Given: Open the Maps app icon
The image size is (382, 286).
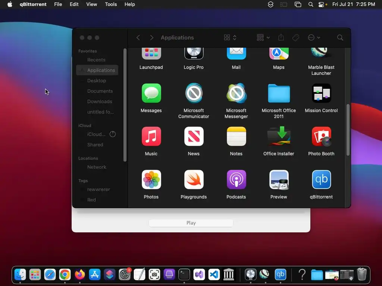Looking at the screenshot, I should 279,54.
